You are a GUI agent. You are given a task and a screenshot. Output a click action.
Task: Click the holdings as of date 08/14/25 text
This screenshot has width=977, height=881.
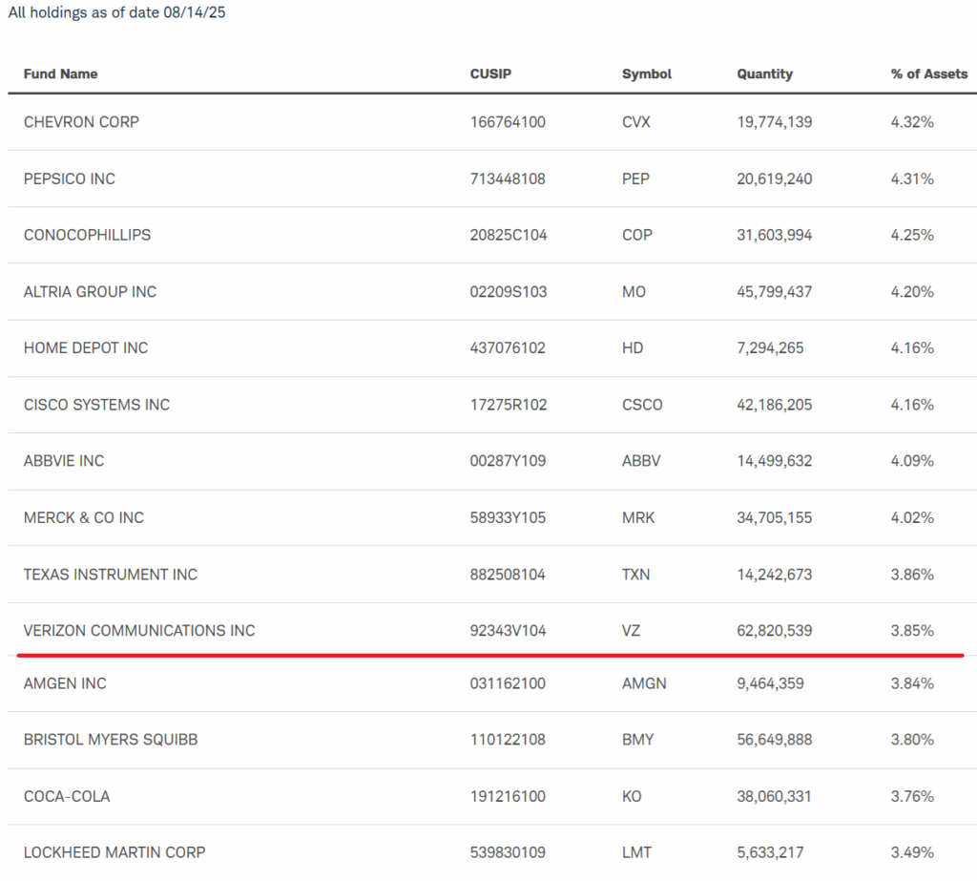click(x=116, y=12)
